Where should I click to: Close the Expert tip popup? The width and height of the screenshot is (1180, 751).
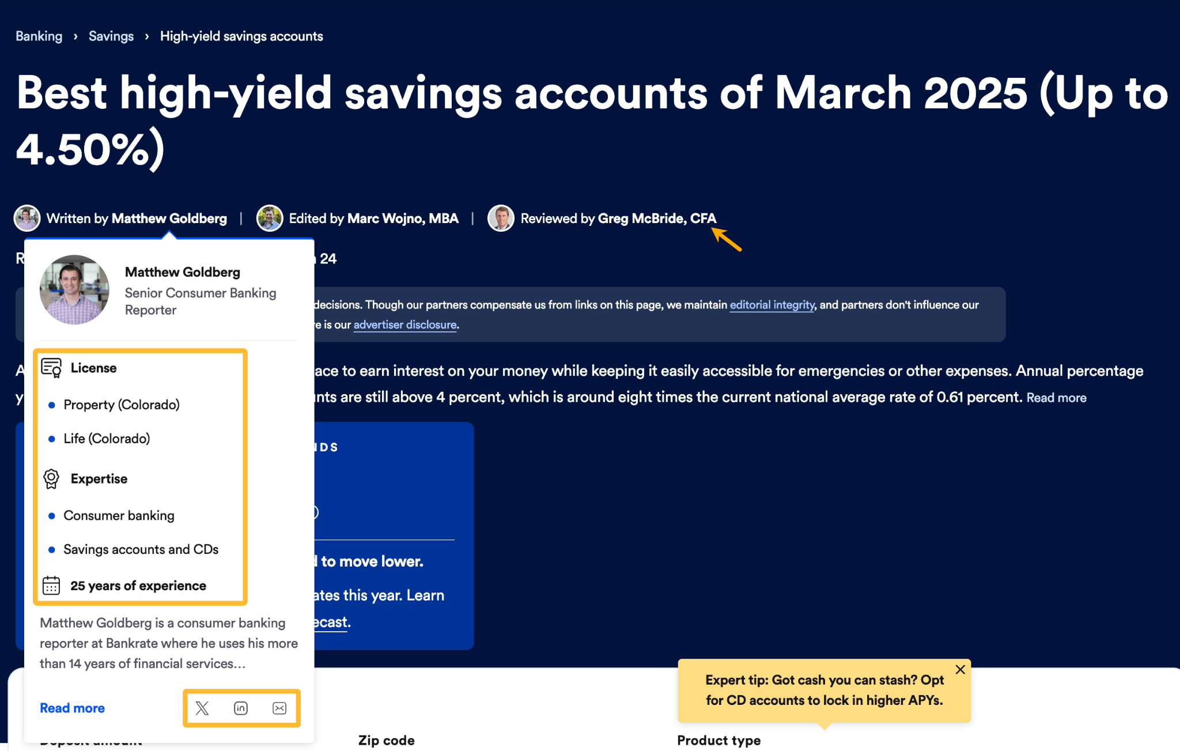pyautogui.click(x=960, y=670)
